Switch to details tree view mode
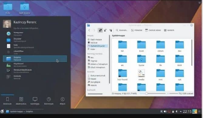 click(110, 30)
